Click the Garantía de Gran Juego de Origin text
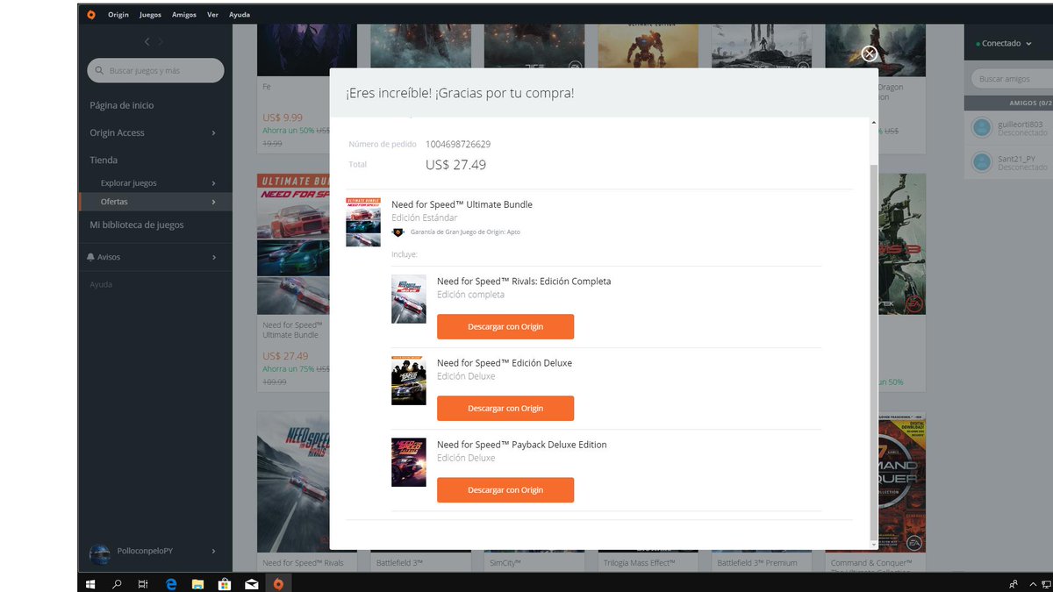This screenshot has width=1053, height=592. tap(465, 232)
